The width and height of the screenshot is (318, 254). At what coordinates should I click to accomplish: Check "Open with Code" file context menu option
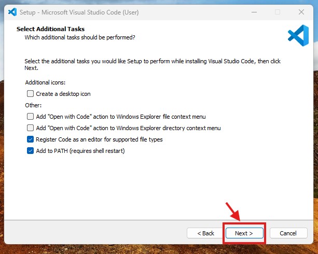click(31, 117)
